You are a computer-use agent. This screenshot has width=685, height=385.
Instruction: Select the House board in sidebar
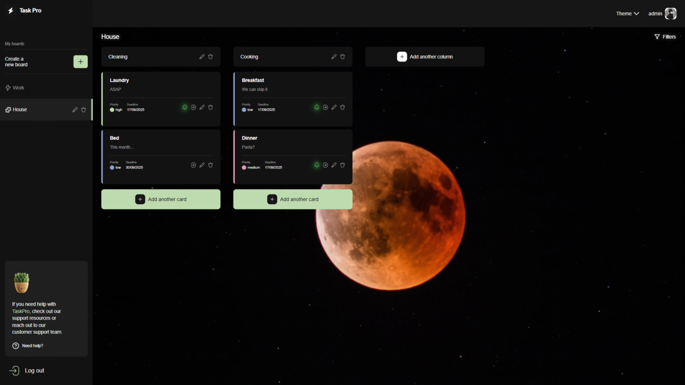click(46, 109)
